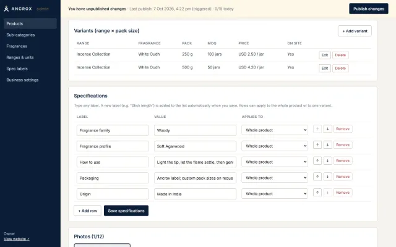Screen dimensions: 396x247
Task: Remove the Fragrance family specification
Action: tap(343, 129)
